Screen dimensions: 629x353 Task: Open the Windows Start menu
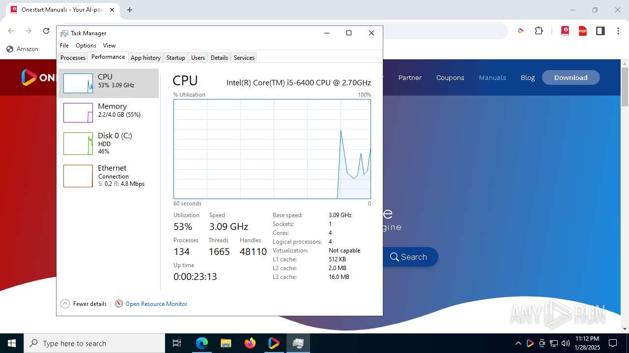pyautogui.click(x=12, y=343)
